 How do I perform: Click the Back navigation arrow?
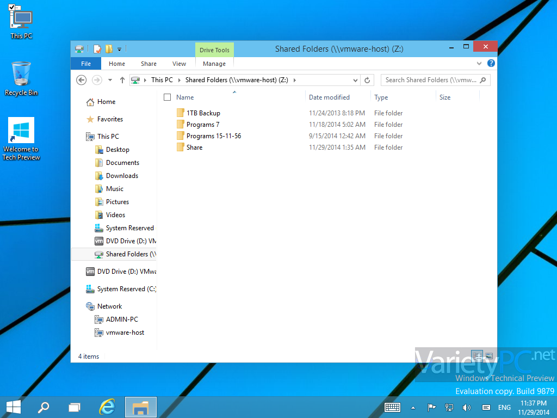(x=81, y=80)
